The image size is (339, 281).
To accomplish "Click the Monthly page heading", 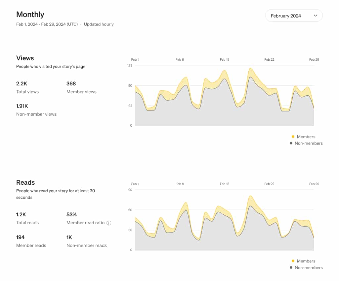I will point(30,15).
